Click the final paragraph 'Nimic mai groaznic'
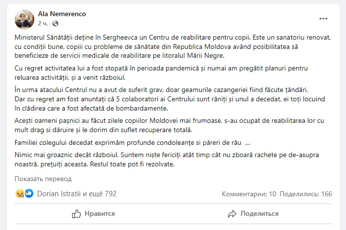This screenshot has width=346, height=230. pos(167,159)
